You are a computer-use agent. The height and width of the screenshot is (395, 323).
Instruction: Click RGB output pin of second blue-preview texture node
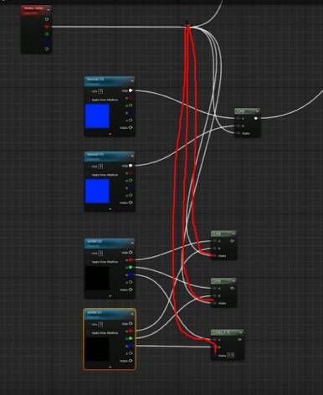pos(131,166)
